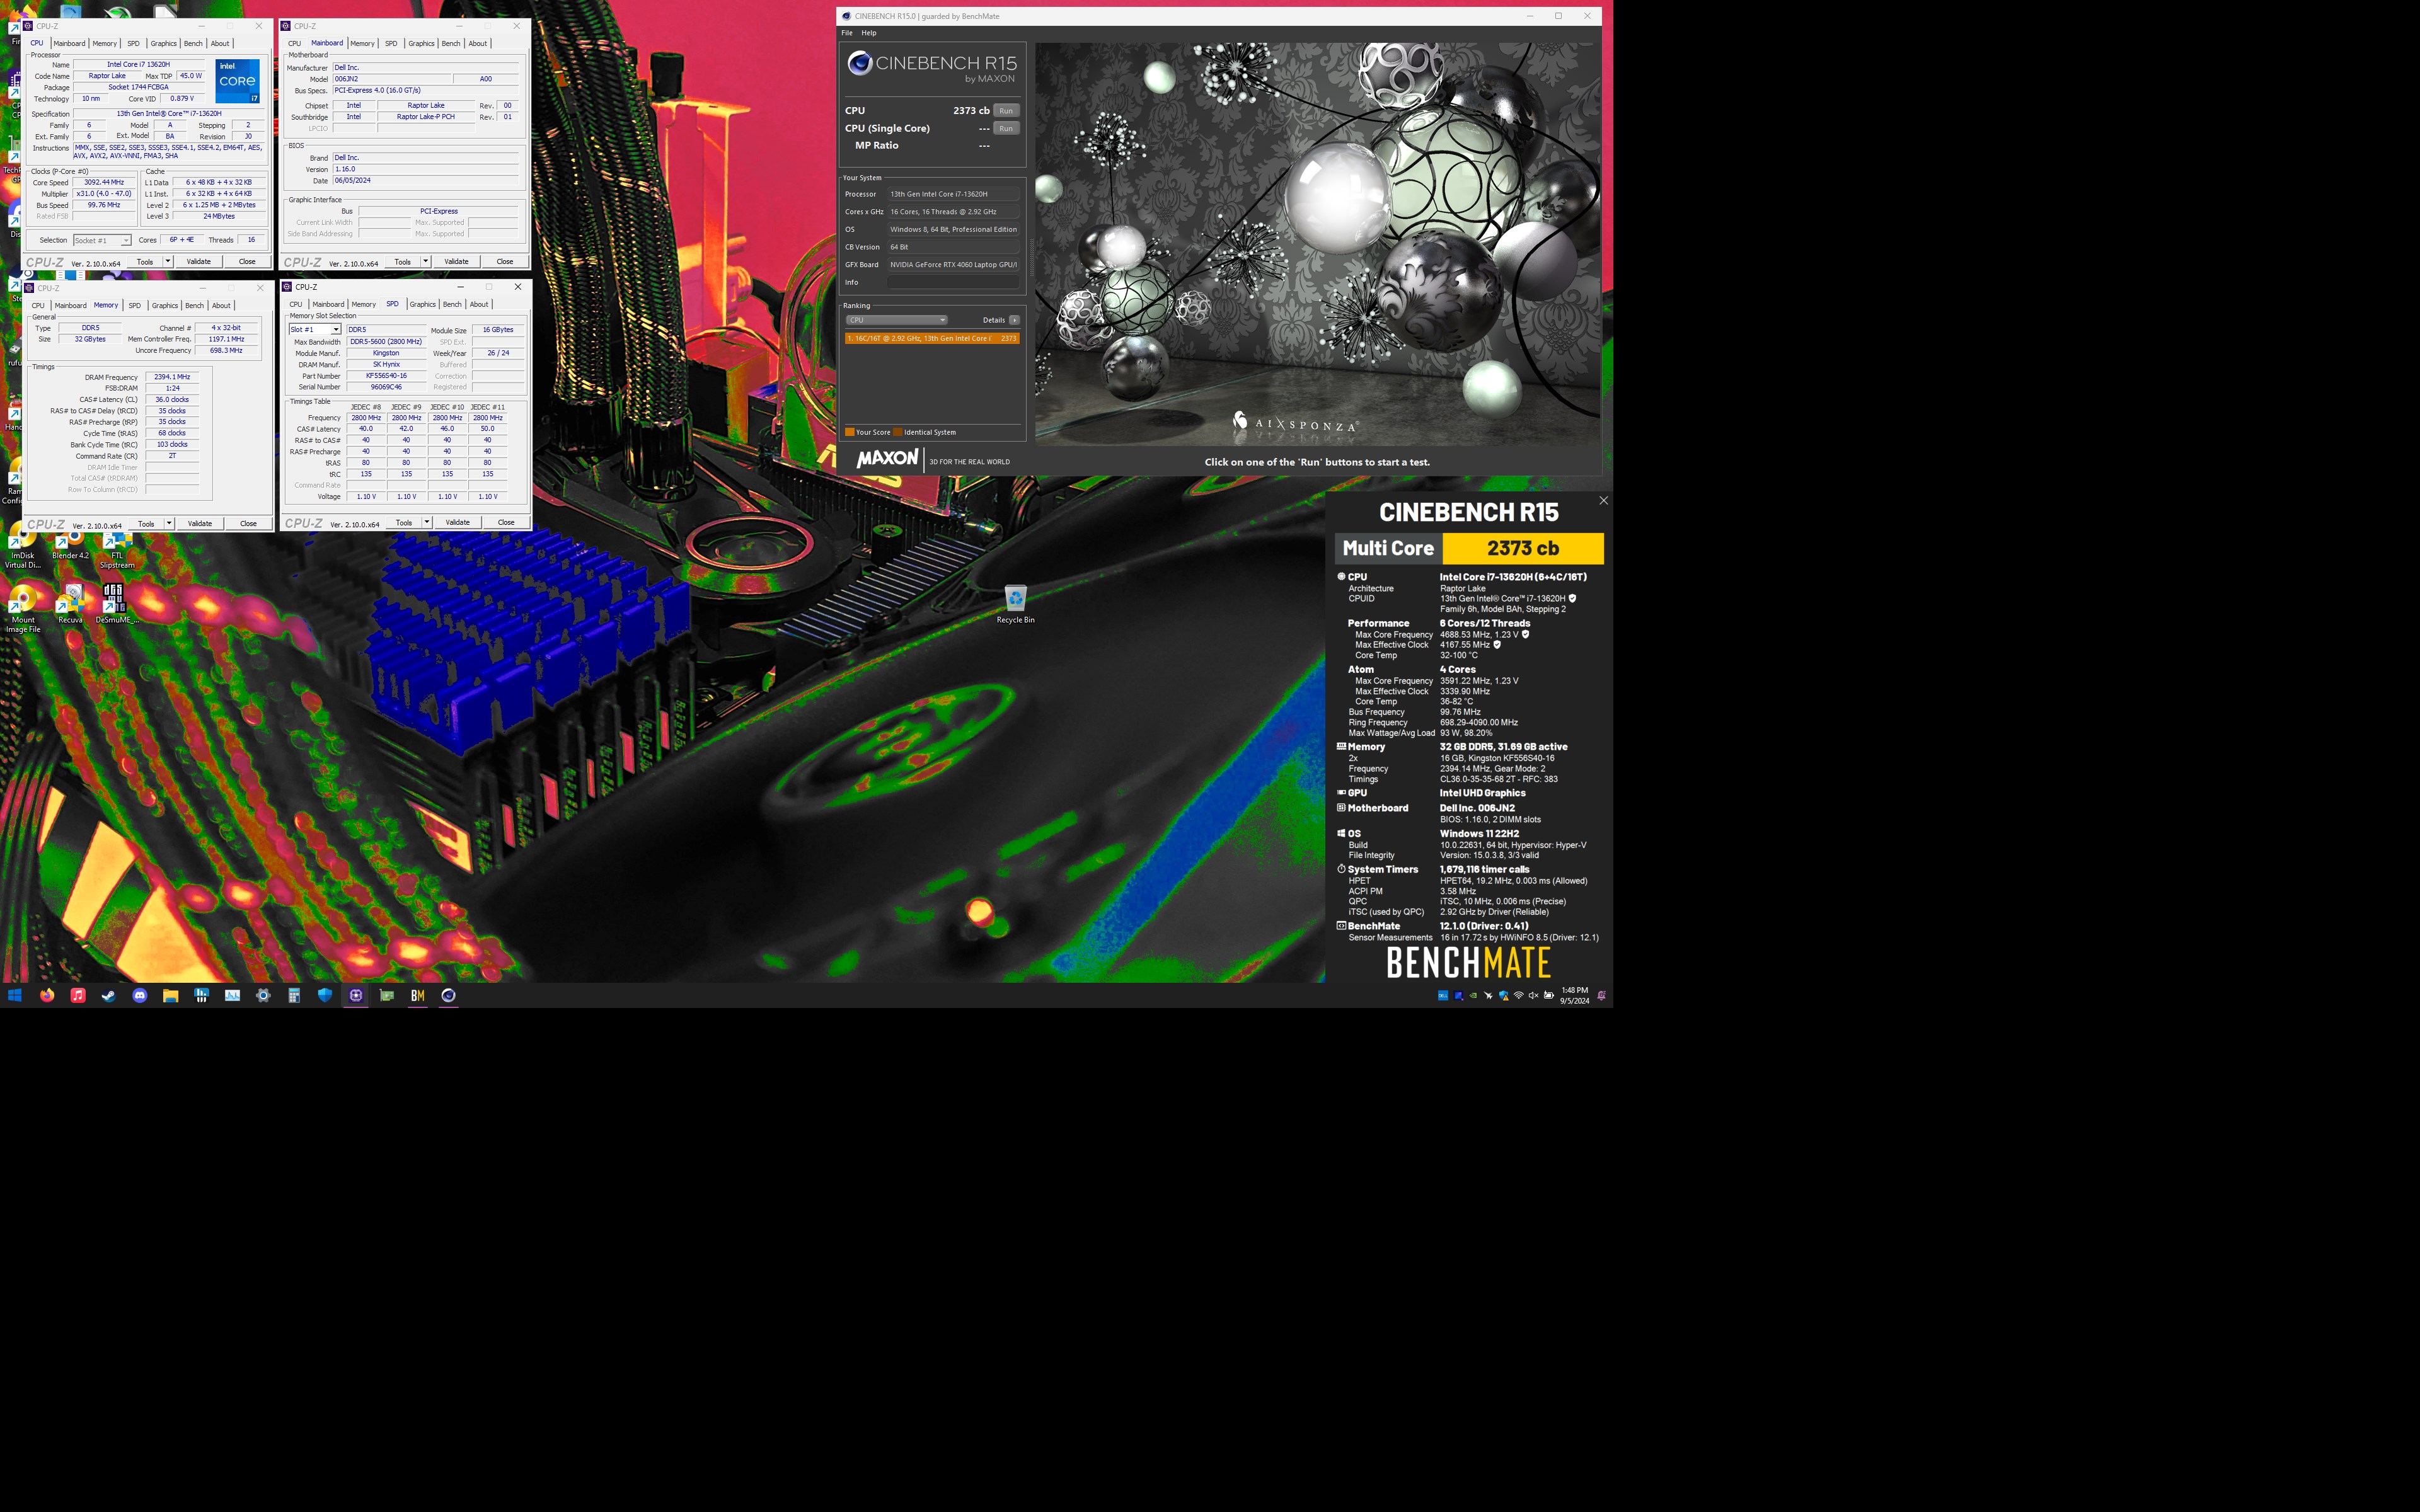Image resolution: width=2420 pixels, height=1512 pixels.
Task: Click the DRAM Frequency 2394.1 MHz value
Action: click(172, 377)
